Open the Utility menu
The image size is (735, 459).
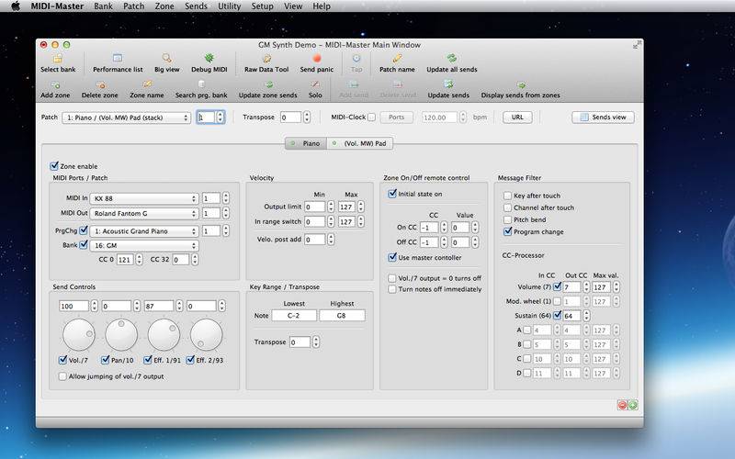(x=227, y=6)
